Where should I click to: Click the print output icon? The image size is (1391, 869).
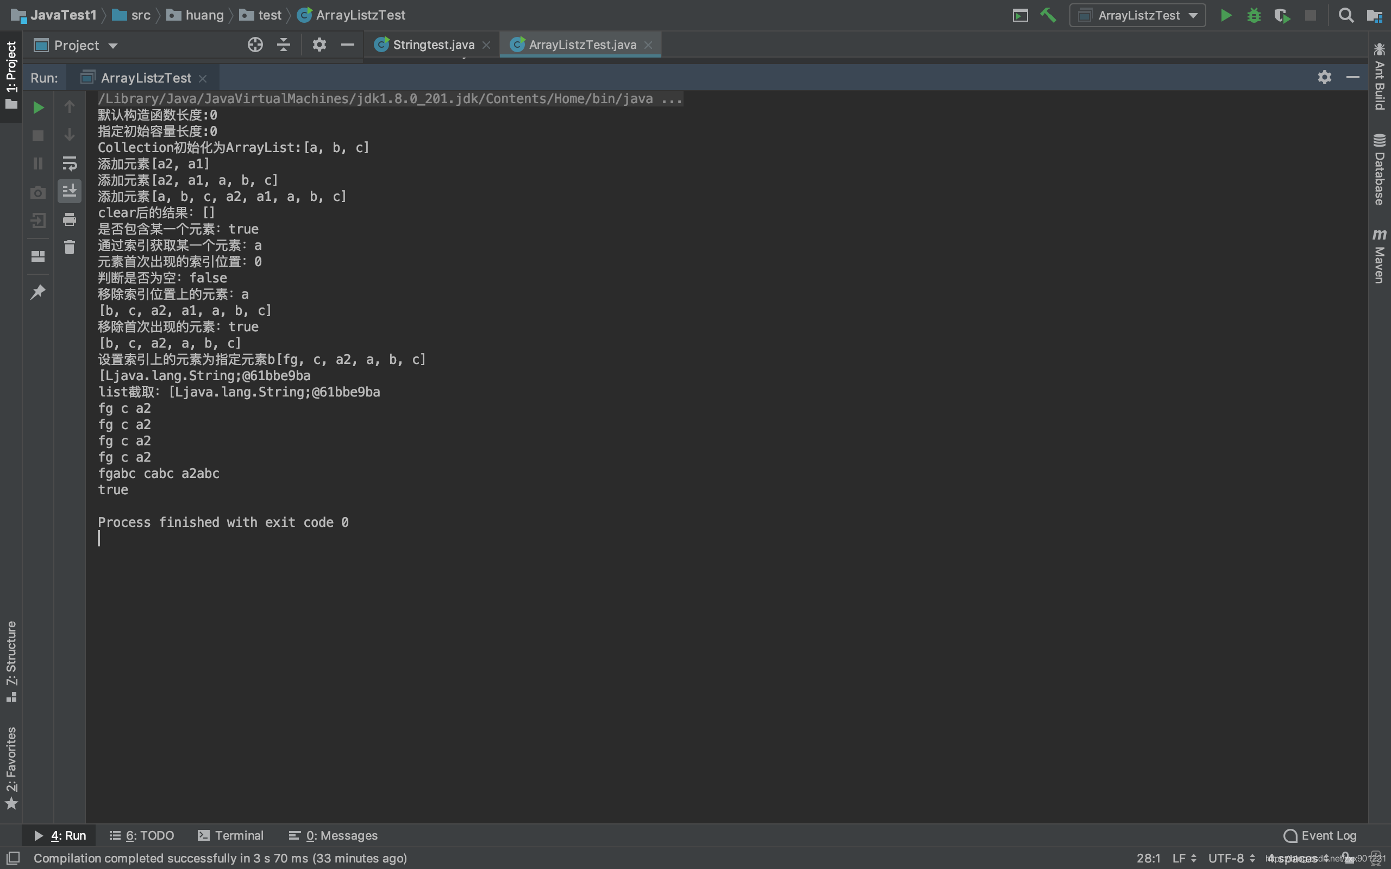pyautogui.click(x=70, y=219)
